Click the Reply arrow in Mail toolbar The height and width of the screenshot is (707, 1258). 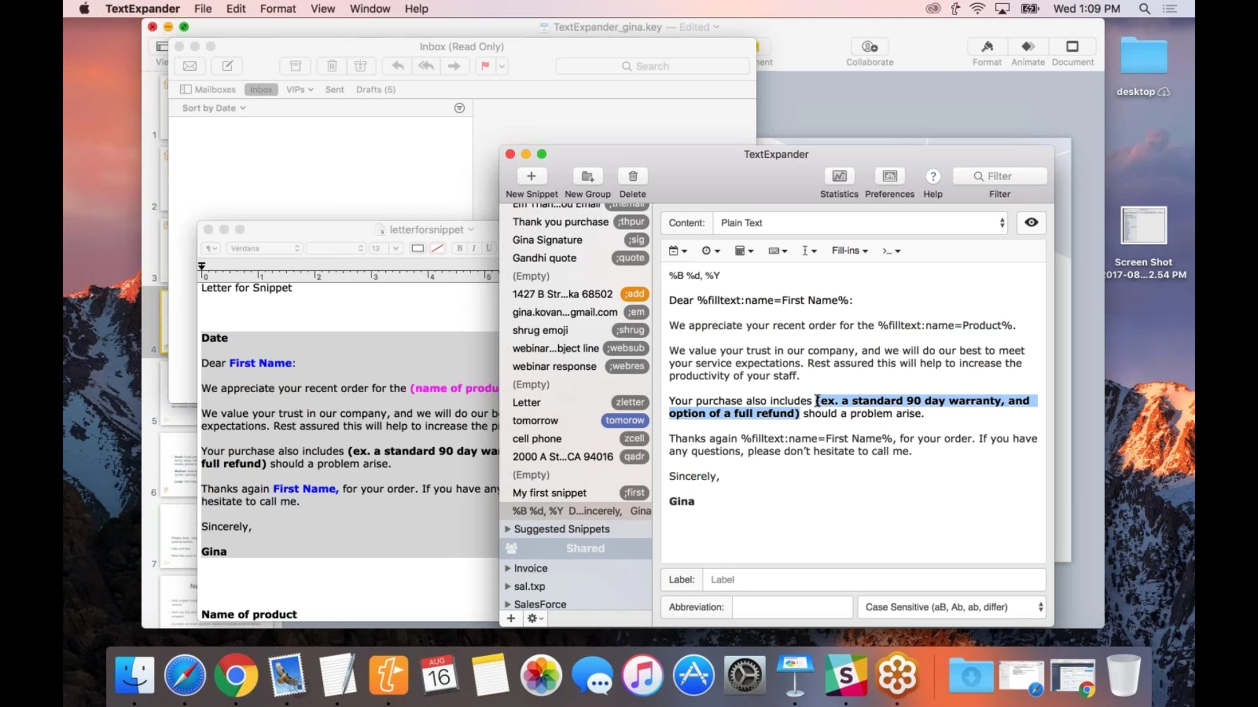click(x=398, y=66)
